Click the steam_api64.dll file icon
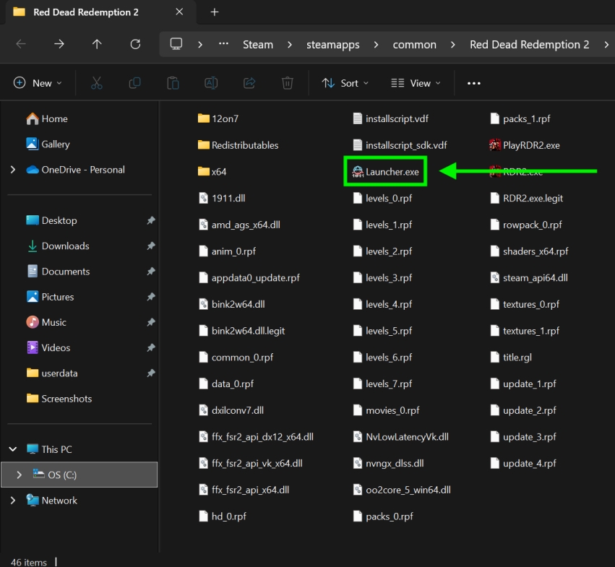Image resolution: width=615 pixels, height=567 pixels. (x=494, y=277)
